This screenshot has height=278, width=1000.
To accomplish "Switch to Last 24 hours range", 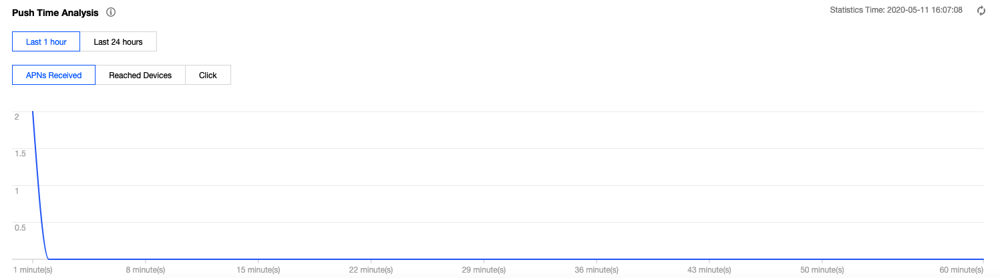I will click(x=118, y=41).
